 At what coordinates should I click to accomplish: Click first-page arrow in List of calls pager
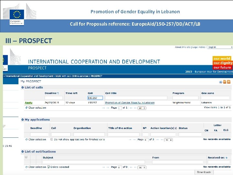[104, 108]
